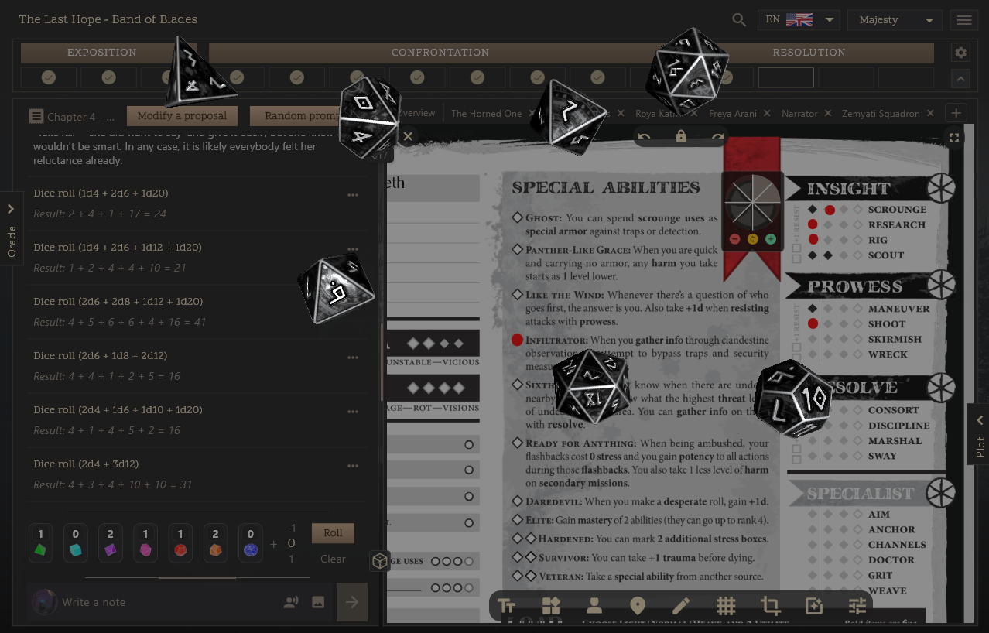Toggle the Infiltrator ability red marker

[517, 340]
